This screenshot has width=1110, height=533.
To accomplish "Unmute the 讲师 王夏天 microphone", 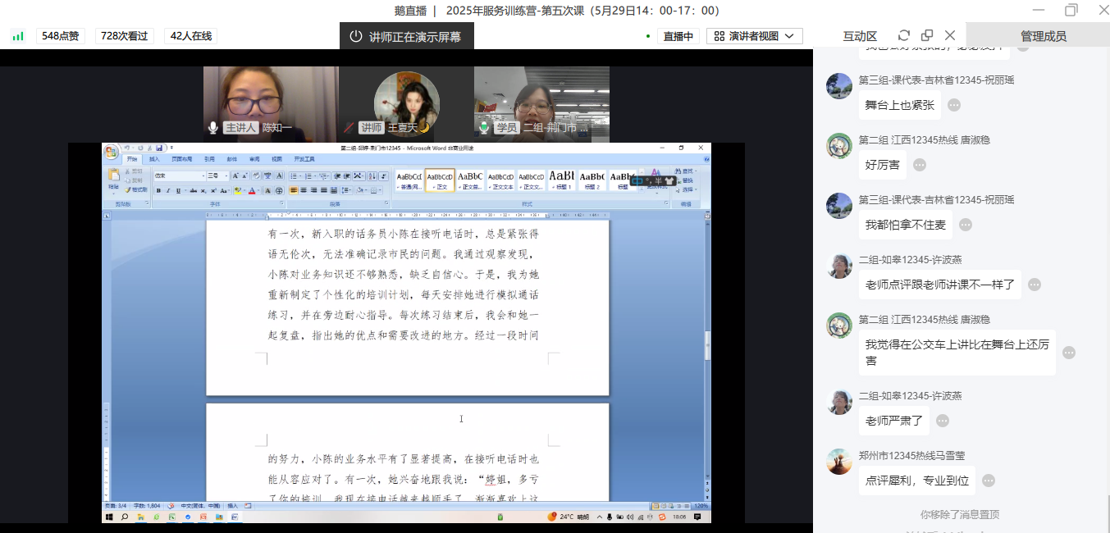I will tap(349, 128).
